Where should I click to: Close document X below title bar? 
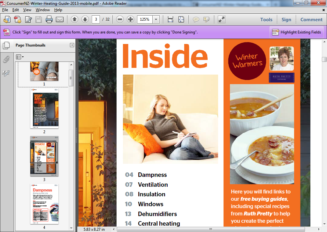click(x=324, y=10)
